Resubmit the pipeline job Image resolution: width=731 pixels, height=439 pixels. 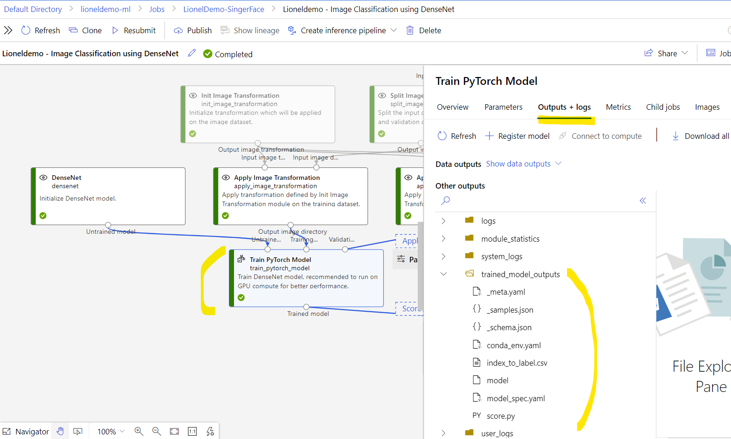click(x=134, y=30)
